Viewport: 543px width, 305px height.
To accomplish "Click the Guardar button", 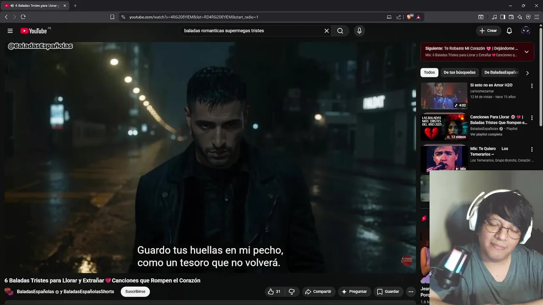I will pos(388,291).
